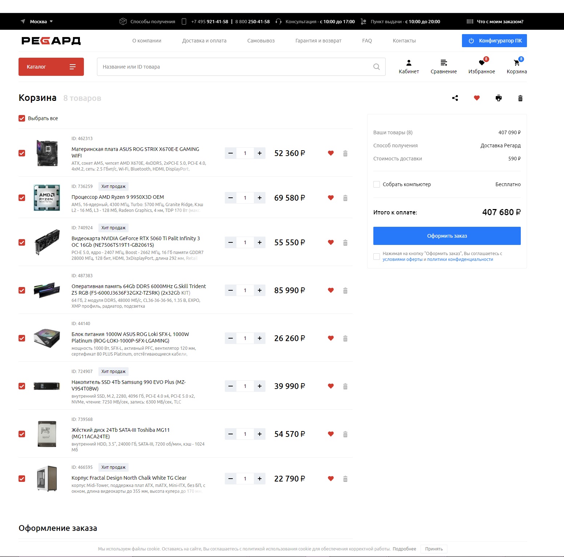
Task: Toggle favorite heart for G.Skill Trident memory
Action: 331,290
